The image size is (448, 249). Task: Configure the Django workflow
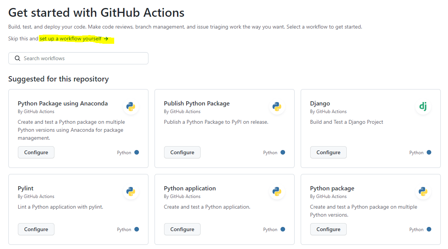point(328,152)
